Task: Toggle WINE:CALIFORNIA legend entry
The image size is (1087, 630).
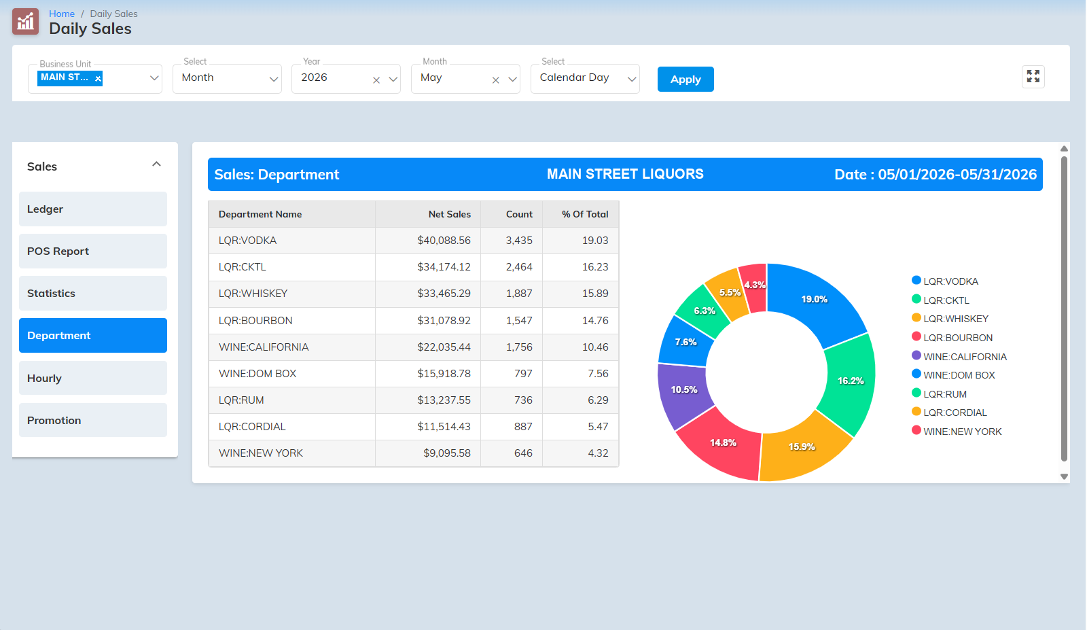Action: click(x=959, y=357)
